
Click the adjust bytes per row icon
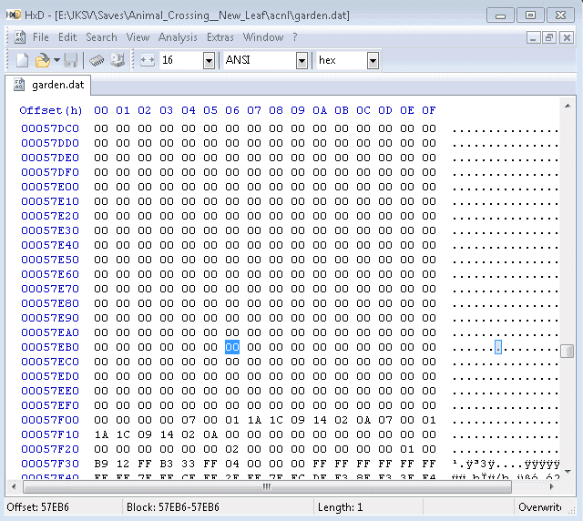coord(148,60)
